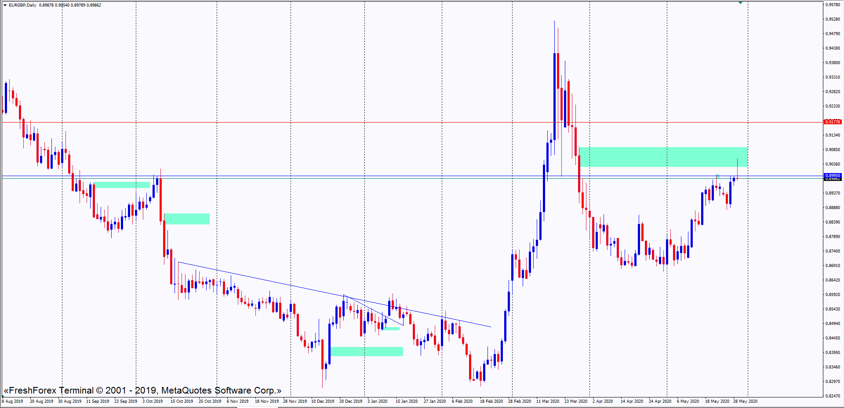The width and height of the screenshot is (844, 408).
Task: Select the green rectangle near 11 Sep 2019
Action: click(x=122, y=185)
